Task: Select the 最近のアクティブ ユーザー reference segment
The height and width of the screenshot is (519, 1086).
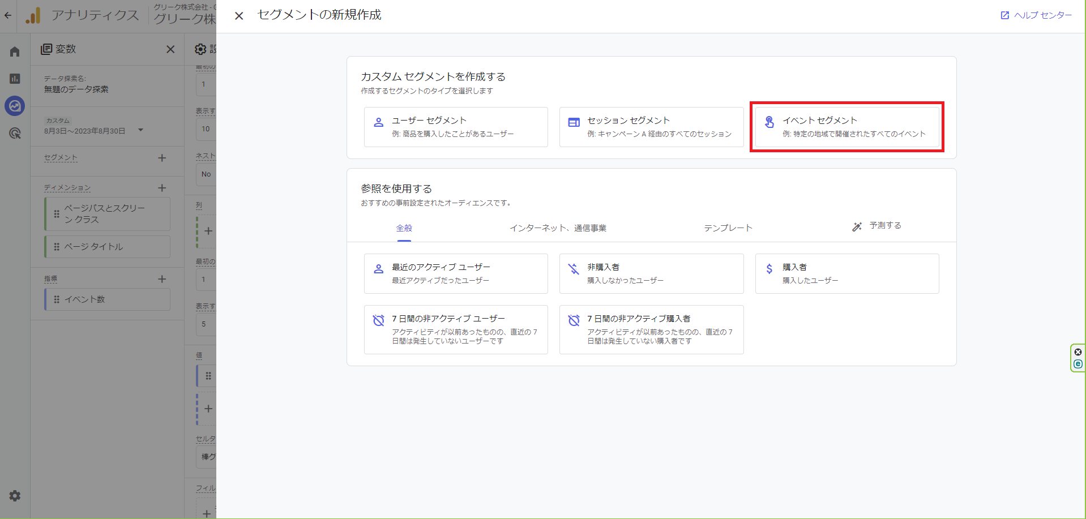Action: [455, 273]
